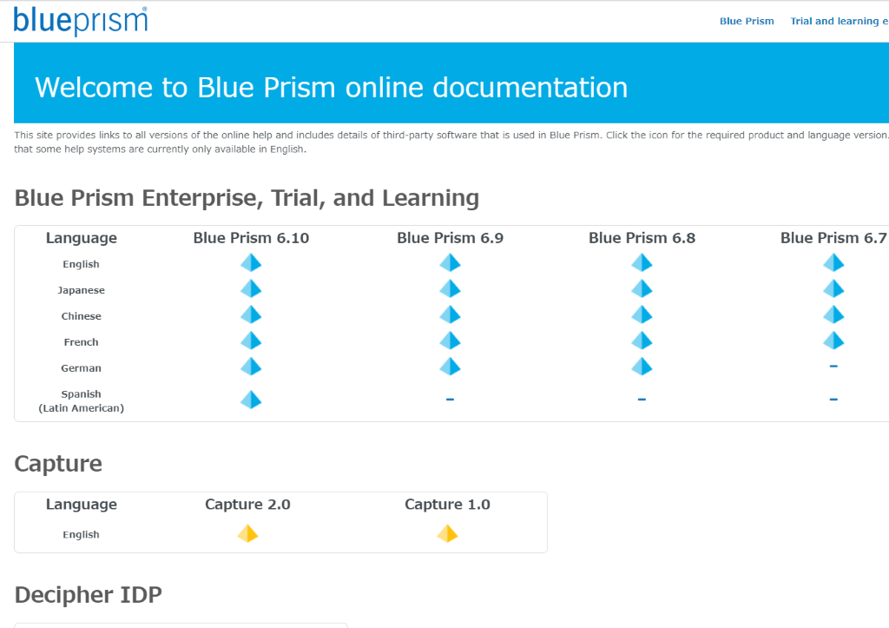
Task: Open the Trial and learning navigation link
Action: pyautogui.click(x=840, y=21)
